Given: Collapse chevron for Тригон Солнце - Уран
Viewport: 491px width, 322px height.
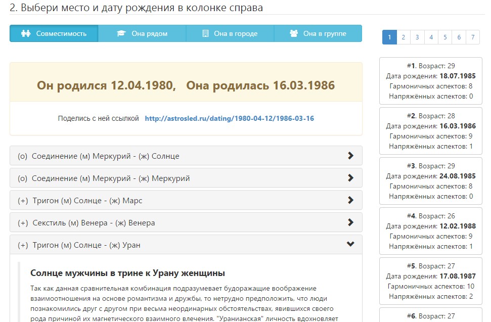Looking at the screenshot, I should click(351, 244).
